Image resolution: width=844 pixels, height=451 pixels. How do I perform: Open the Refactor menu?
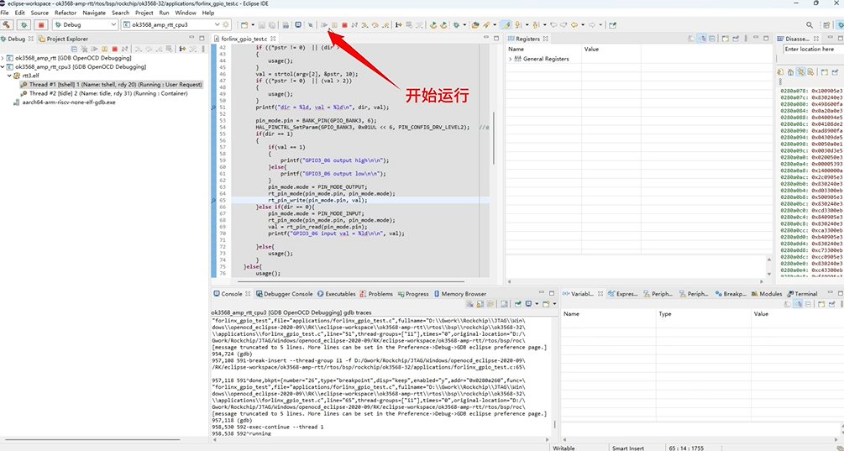point(66,13)
